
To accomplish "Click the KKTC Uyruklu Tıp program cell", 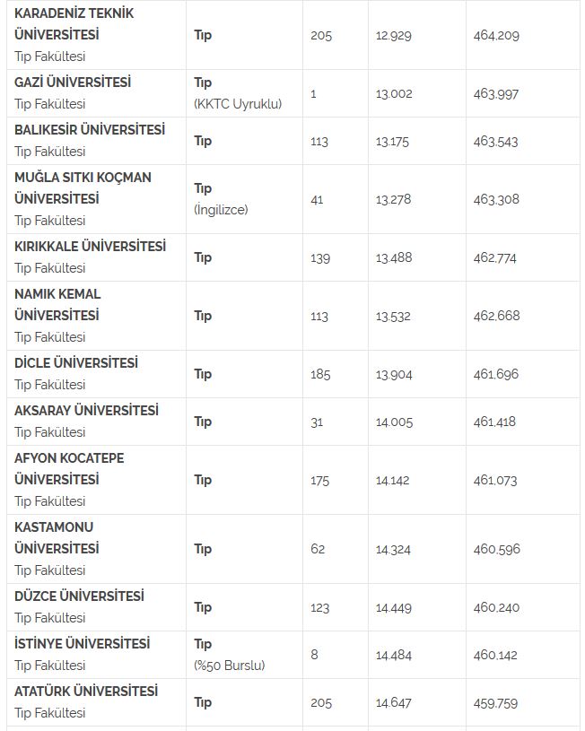I will (238, 93).
